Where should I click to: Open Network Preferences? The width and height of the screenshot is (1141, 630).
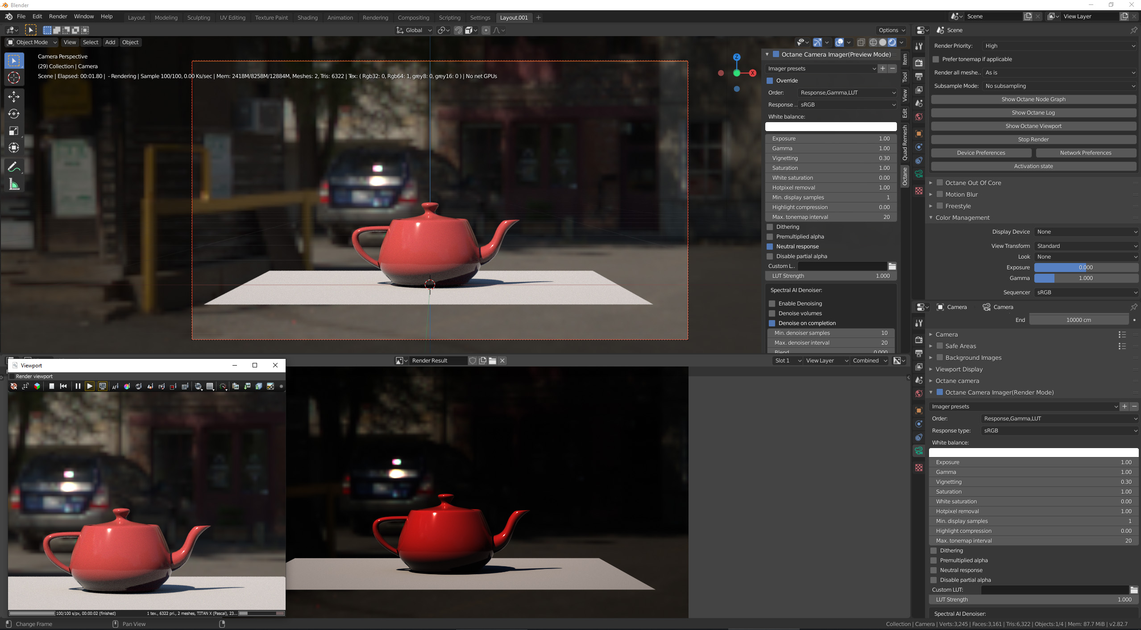point(1086,153)
